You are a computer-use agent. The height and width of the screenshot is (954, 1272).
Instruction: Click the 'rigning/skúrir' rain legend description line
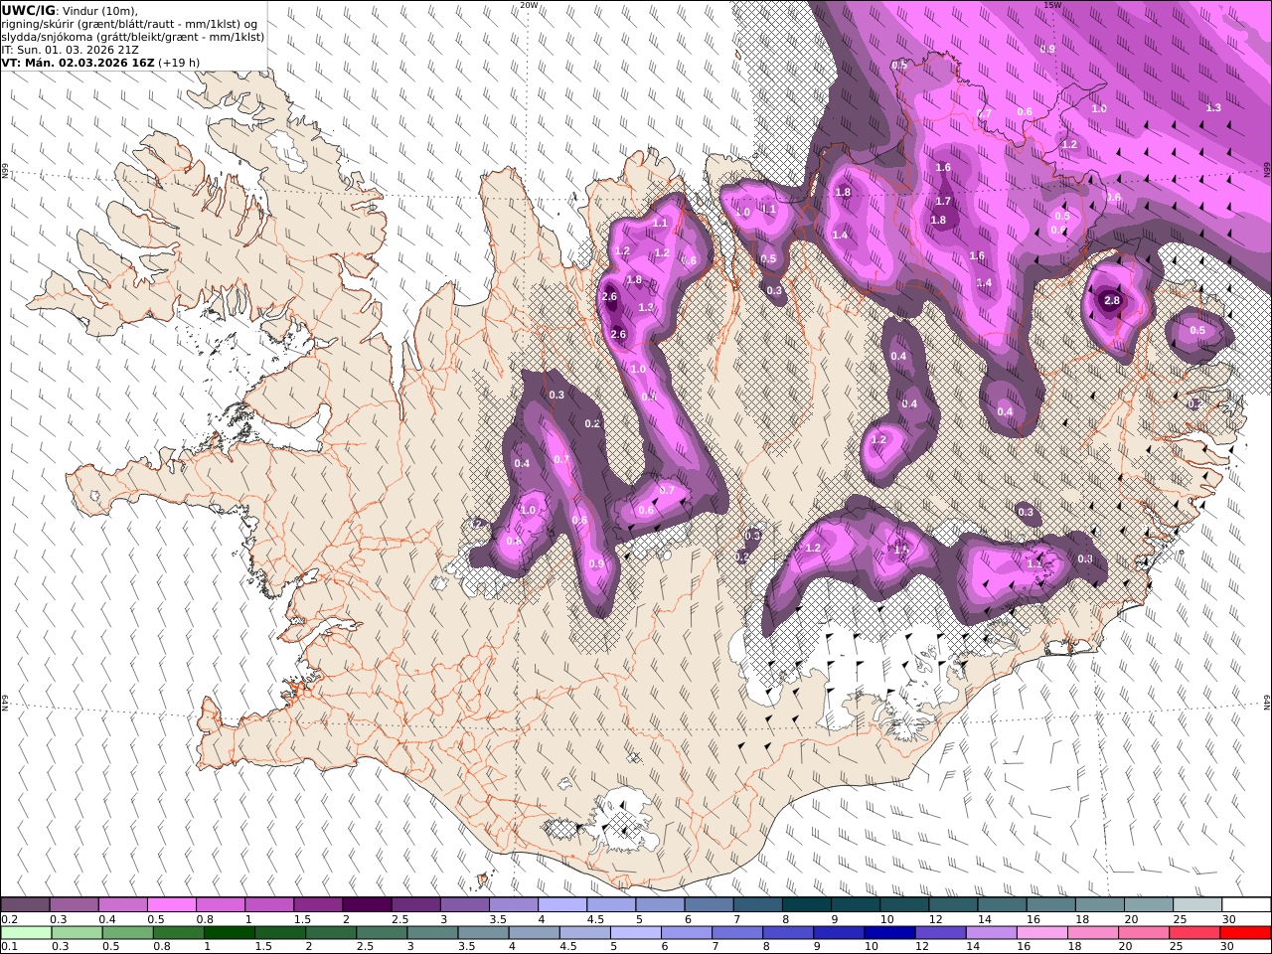[130, 24]
